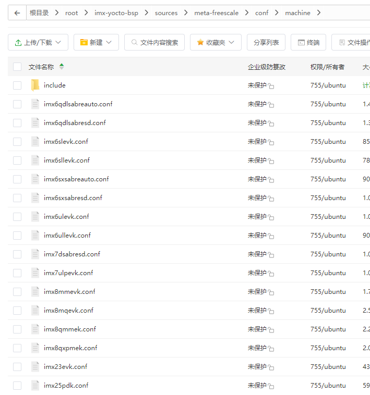Click the lock icon for imx8mmevk.conf

tap(271, 292)
